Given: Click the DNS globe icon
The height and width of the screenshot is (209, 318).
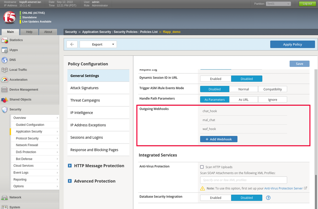Looking at the screenshot, I should pyautogui.click(x=4, y=60).
